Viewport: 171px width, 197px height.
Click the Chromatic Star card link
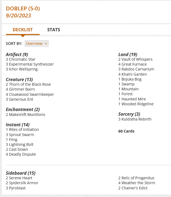click(22, 59)
